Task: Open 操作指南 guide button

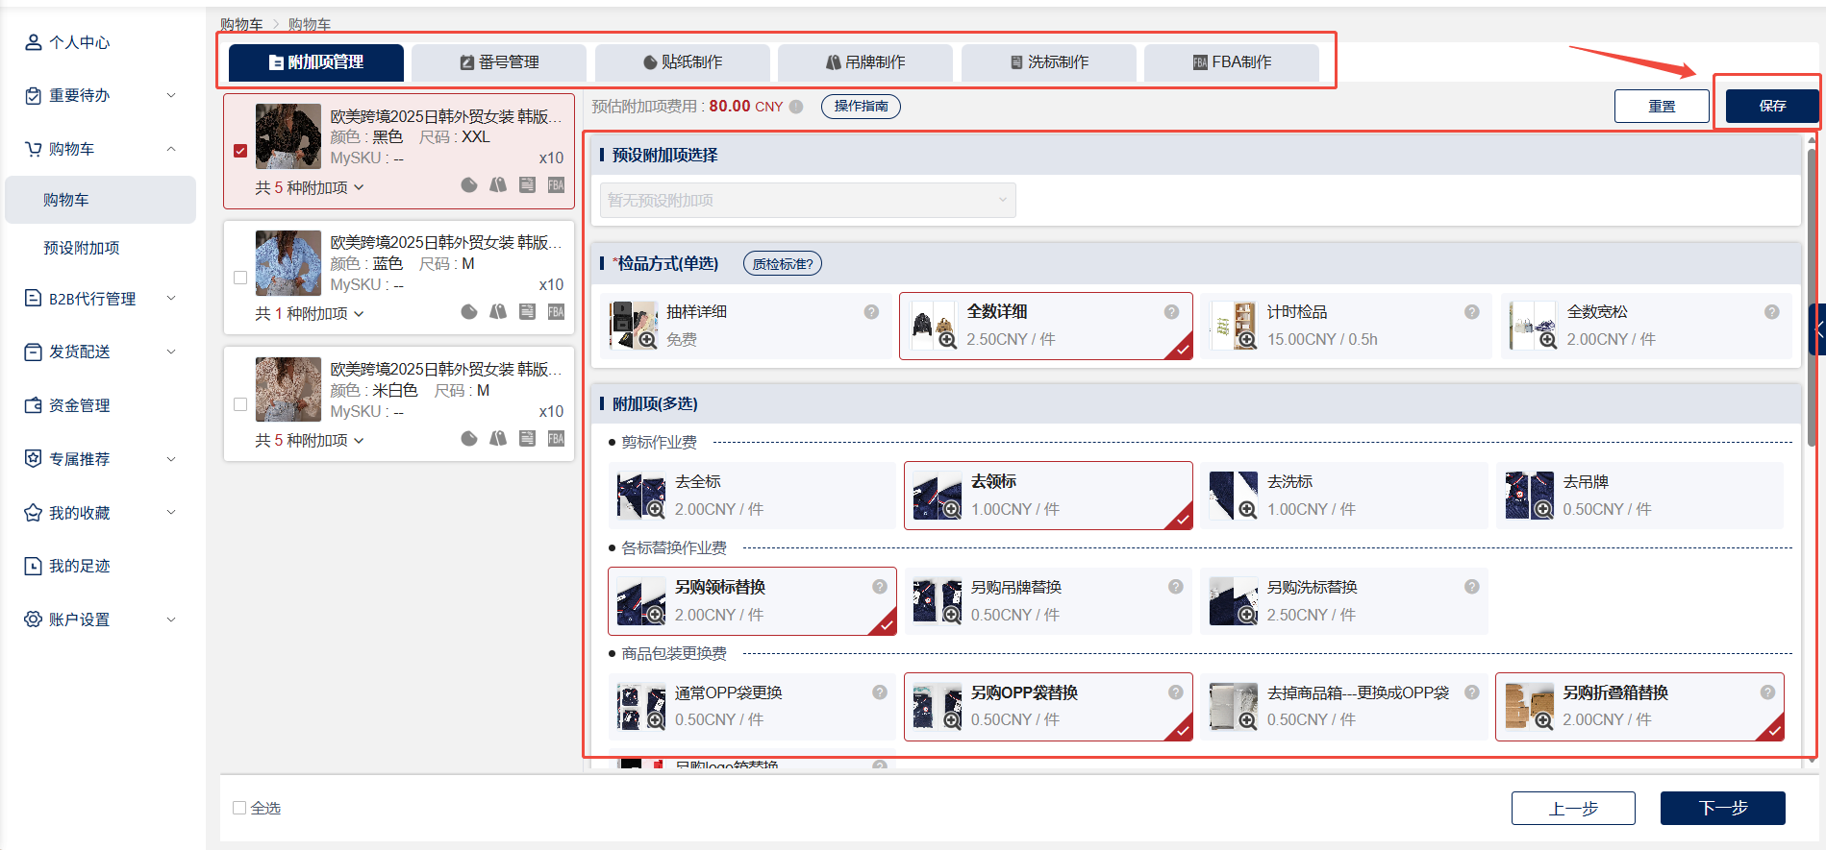Action: (861, 106)
